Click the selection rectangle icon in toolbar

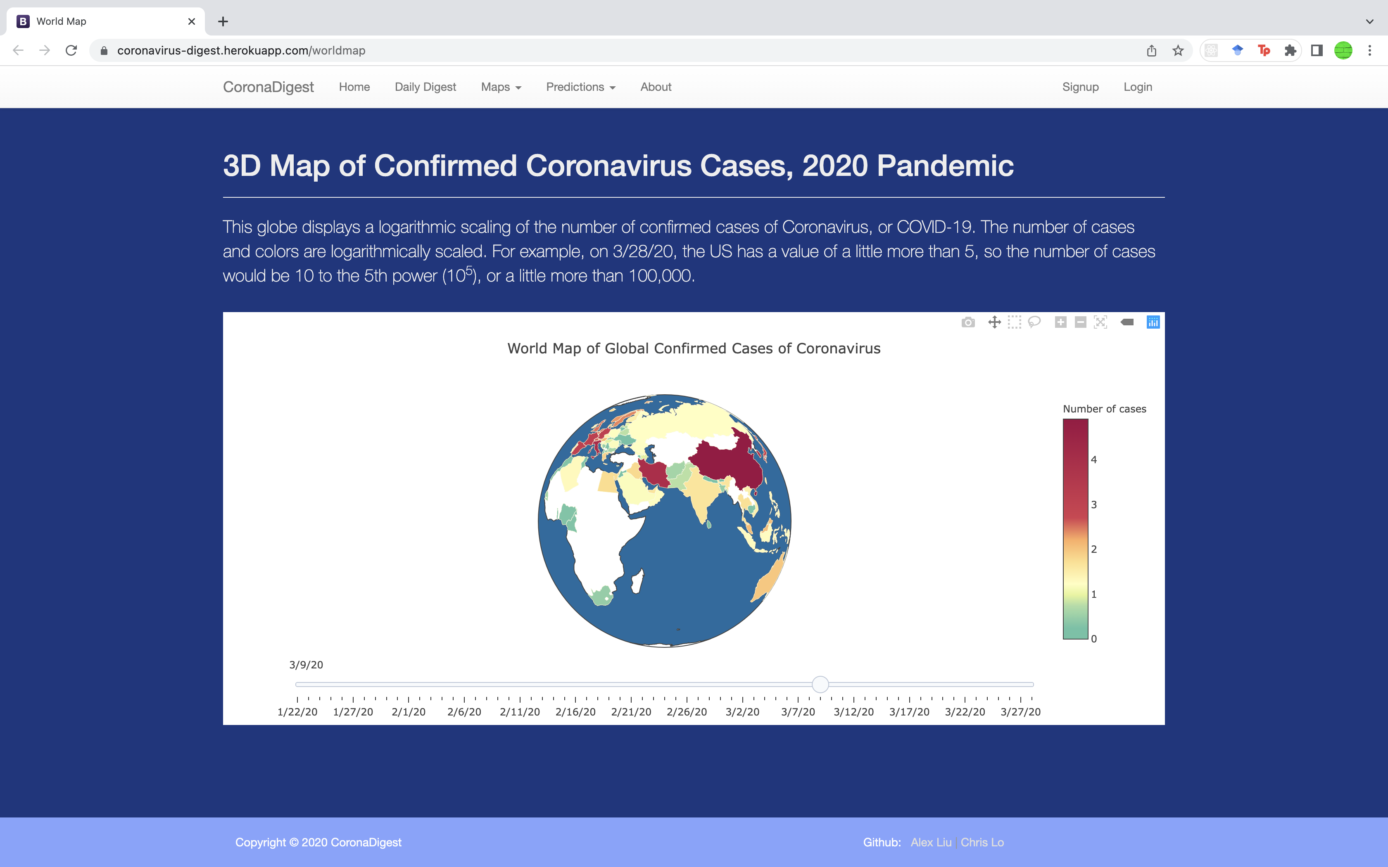(1017, 322)
